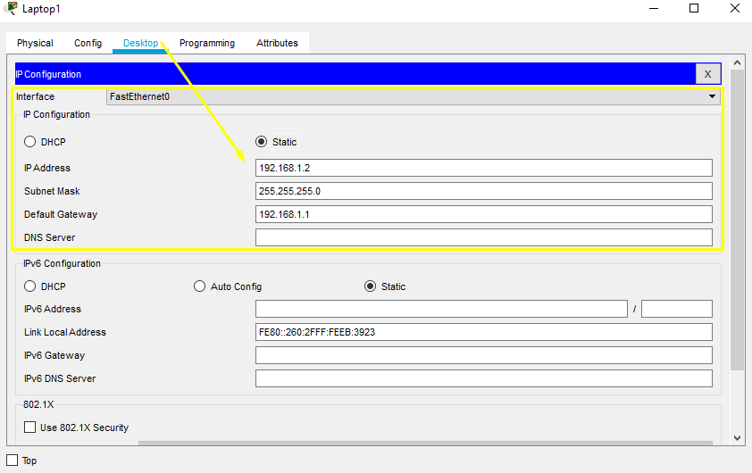Click the IPv6 Address field

pyautogui.click(x=441, y=309)
